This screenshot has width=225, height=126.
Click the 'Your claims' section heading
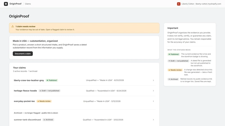tap(19, 68)
